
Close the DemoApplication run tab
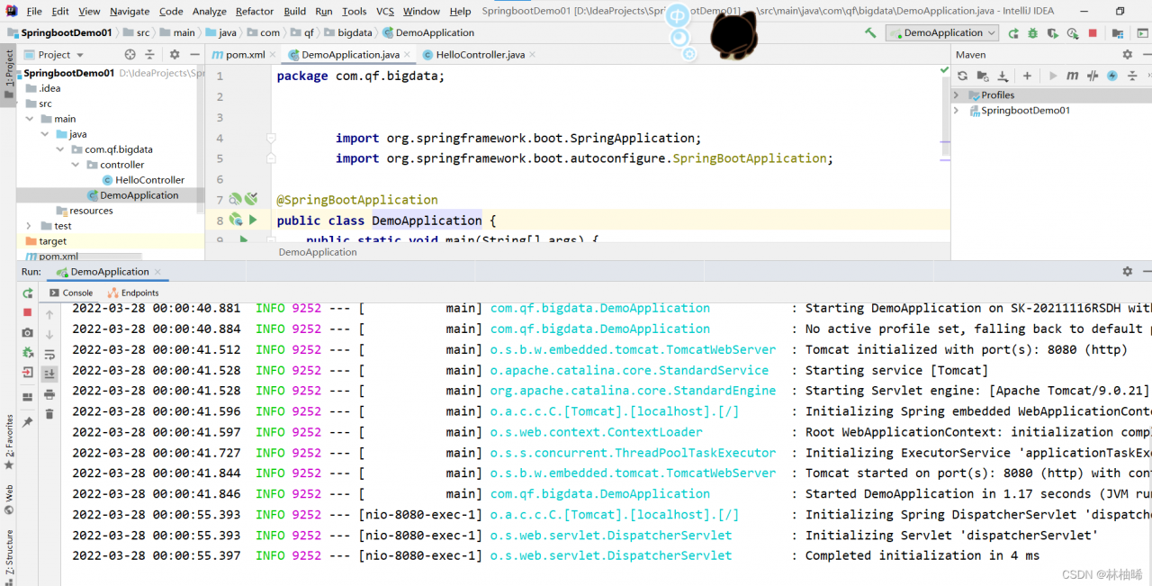tap(157, 271)
